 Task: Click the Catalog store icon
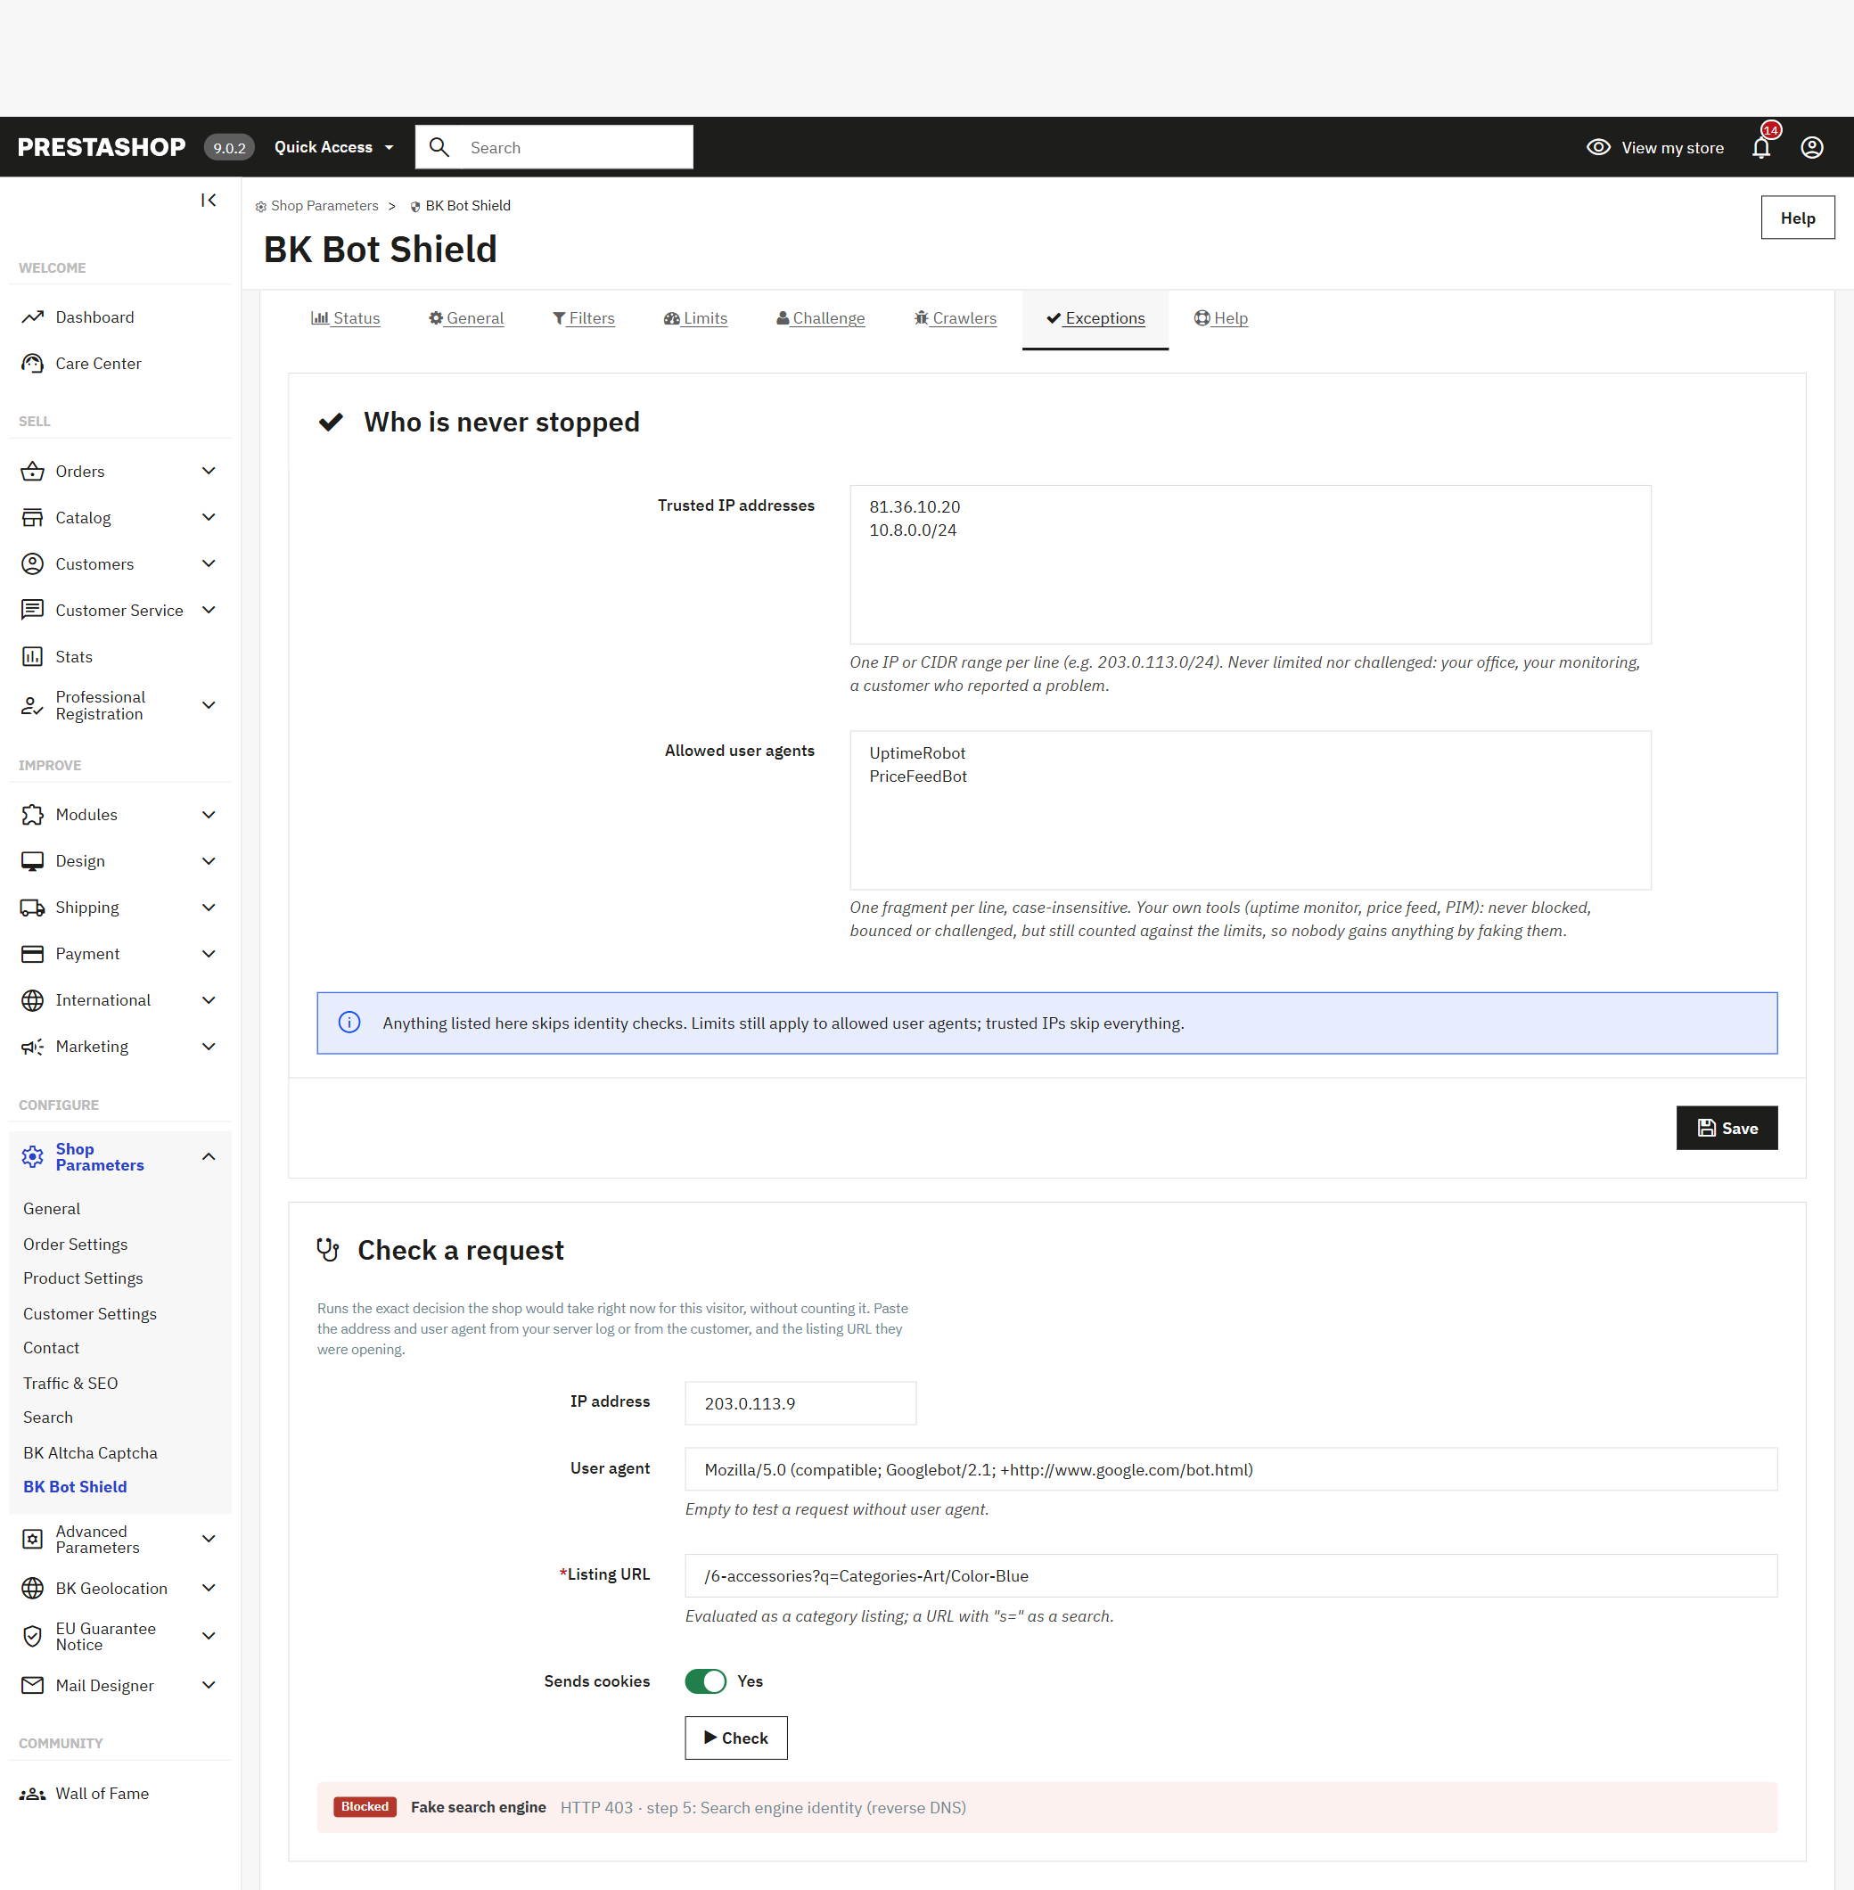[32, 518]
